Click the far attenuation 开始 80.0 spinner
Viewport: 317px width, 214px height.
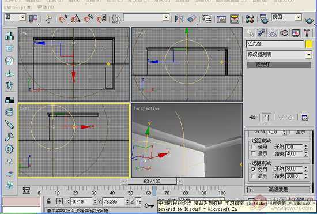tap(305, 169)
